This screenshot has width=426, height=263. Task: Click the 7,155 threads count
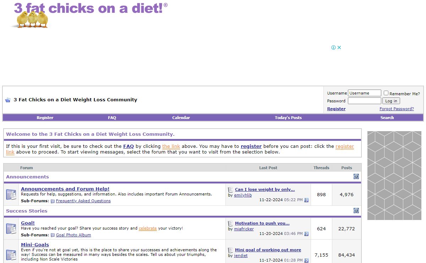321,255
